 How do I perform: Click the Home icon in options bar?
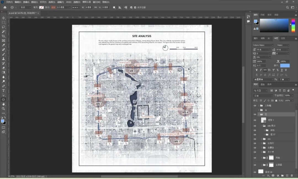[x=5, y=7]
